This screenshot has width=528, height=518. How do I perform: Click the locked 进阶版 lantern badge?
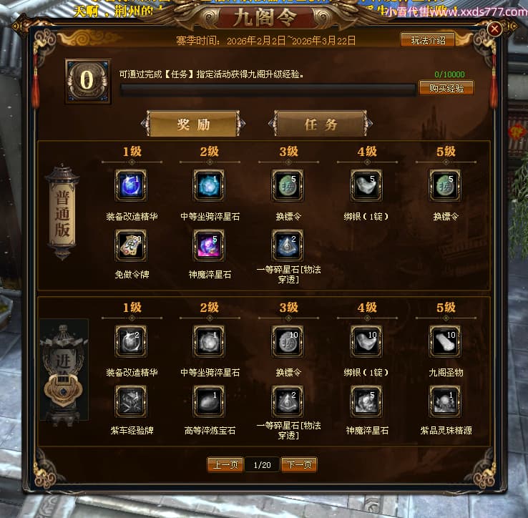(64, 371)
